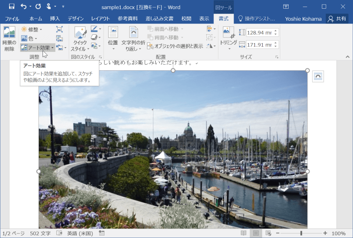Switch to print layout view
The height and width of the screenshot is (238, 353).
point(256,233)
